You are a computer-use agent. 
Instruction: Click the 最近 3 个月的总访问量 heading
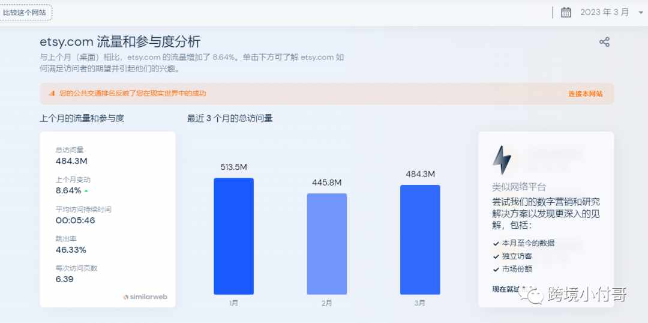[230, 118]
